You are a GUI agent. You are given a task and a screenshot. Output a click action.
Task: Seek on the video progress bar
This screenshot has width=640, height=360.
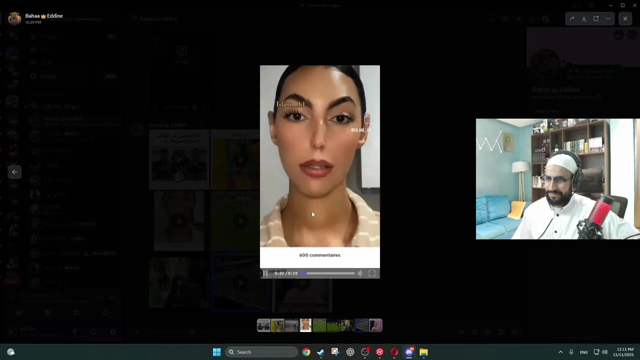pos(327,273)
